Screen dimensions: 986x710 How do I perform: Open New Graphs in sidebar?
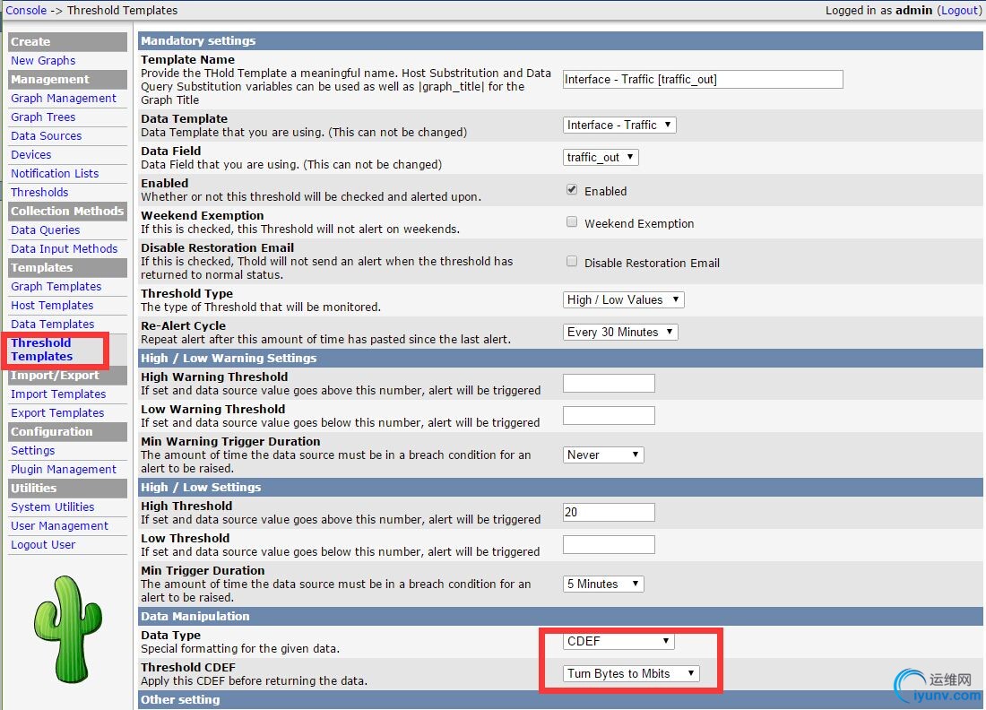tap(43, 60)
